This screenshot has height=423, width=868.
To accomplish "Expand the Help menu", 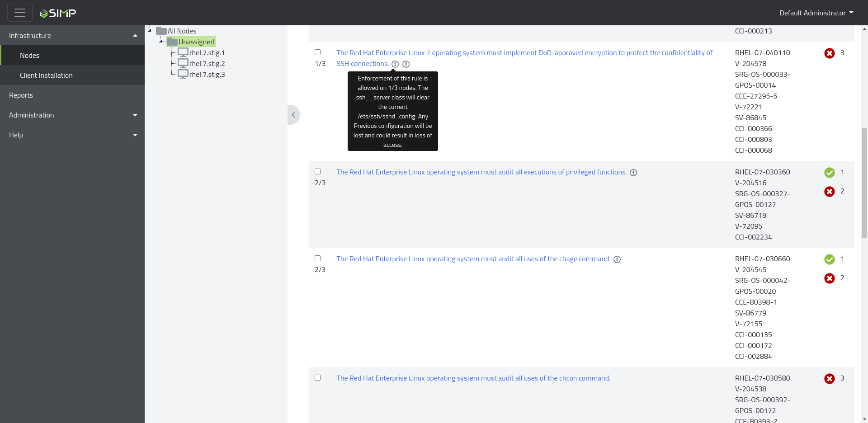I will (x=72, y=135).
